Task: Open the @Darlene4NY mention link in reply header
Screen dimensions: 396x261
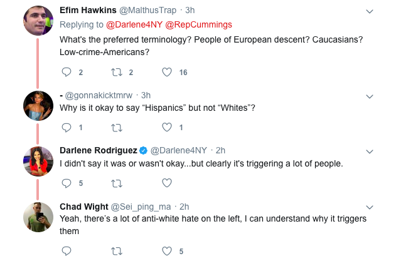Action: click(x=129, y=25)
